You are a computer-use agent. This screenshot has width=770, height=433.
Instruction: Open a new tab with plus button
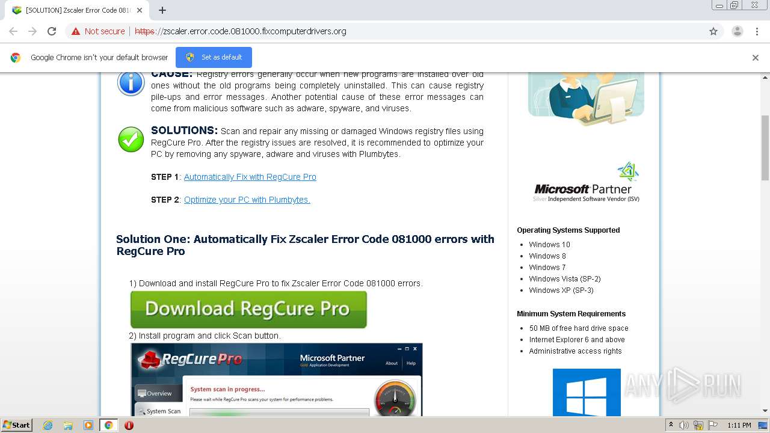pyautogui.click(x=162, y=10)
